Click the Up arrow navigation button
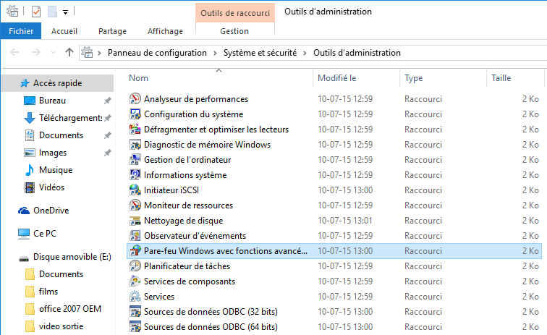The height and width of the screenshot is (335, 547). click(69, 52)
